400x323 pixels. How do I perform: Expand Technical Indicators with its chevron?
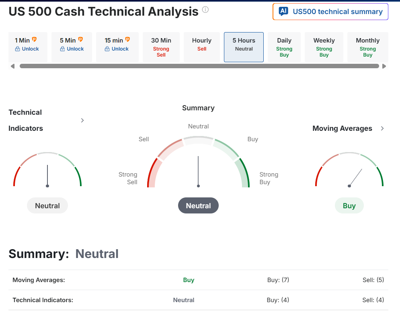click(82, 120)
